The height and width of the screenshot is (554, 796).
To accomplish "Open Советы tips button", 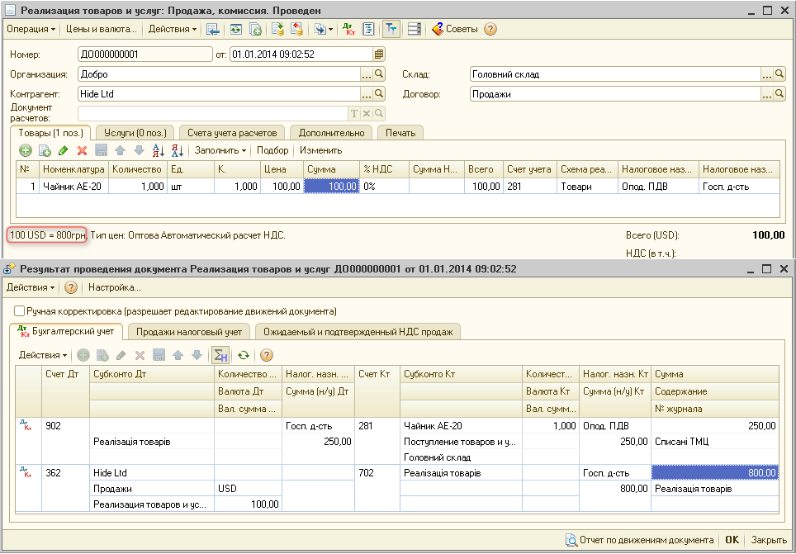I will tap(455, 29).
